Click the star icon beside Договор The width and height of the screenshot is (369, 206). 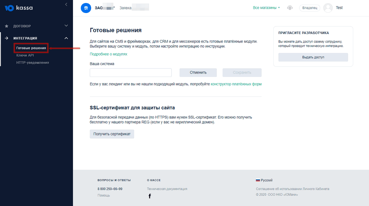click(7, 26)
